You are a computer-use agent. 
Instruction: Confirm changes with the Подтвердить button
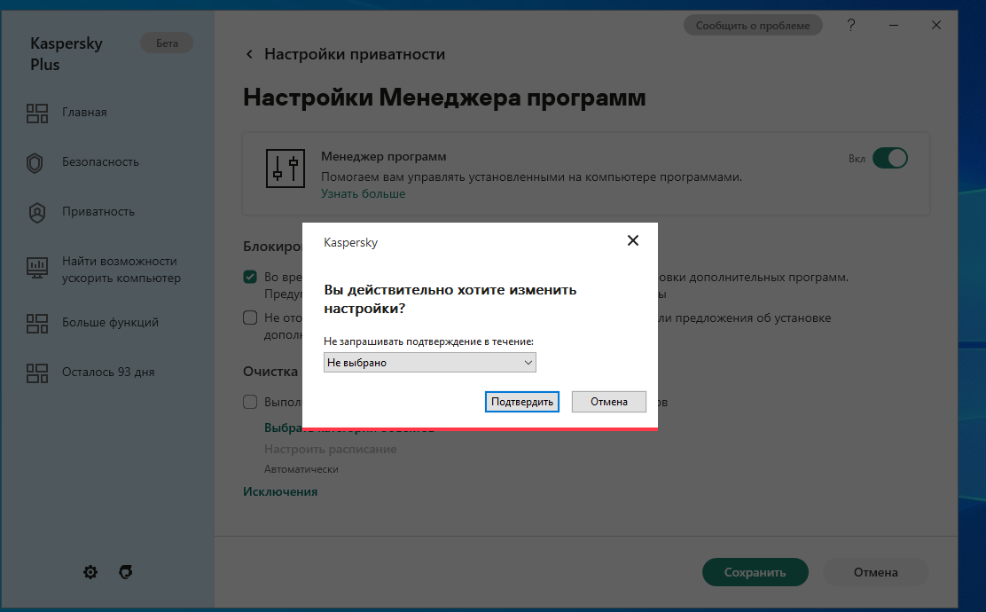522,402
